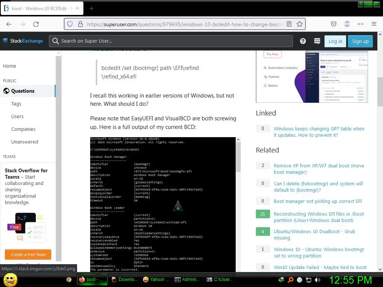
Task: Open Companies in the sidebar
Action: click(23, 129)
